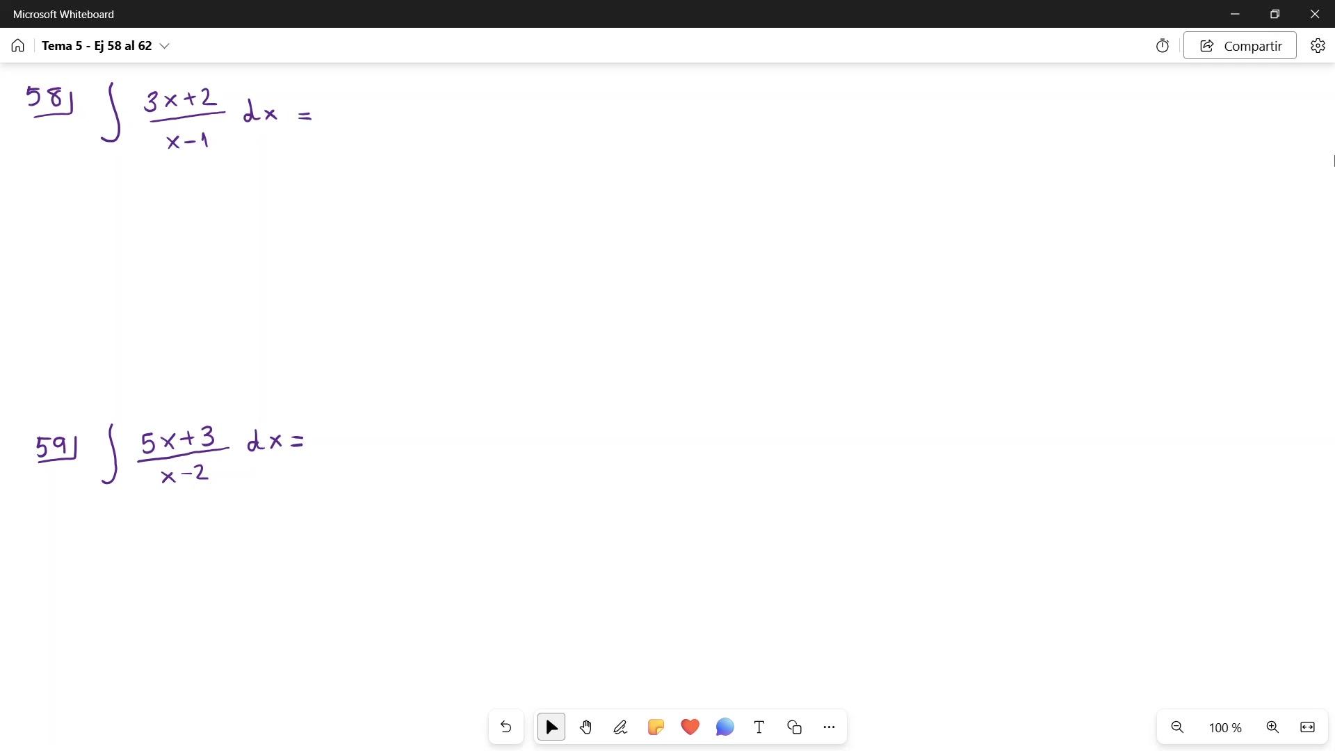
Task: Expand more toolbar options ellipsis
Action: point(829,727)
